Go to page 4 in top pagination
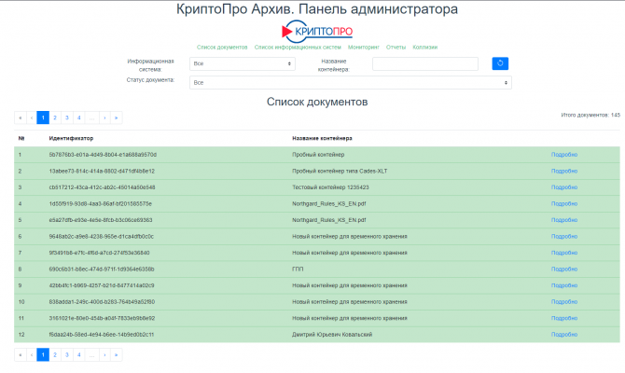 (79, 117)
